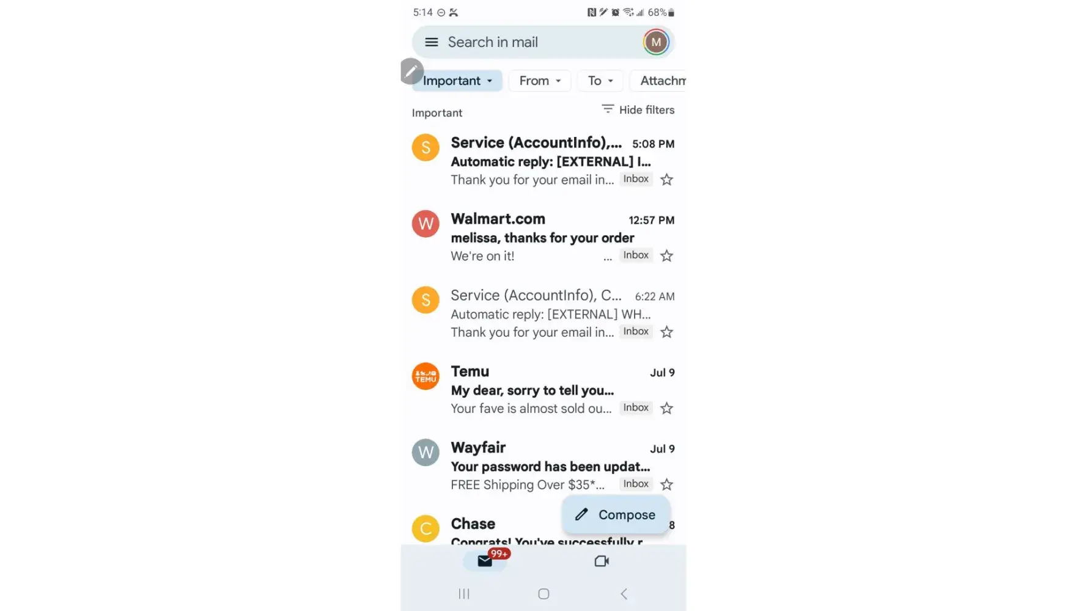Expand the From filter dropdown
1087x611 pixels.
pyautogui.click(x=540, y=81)
